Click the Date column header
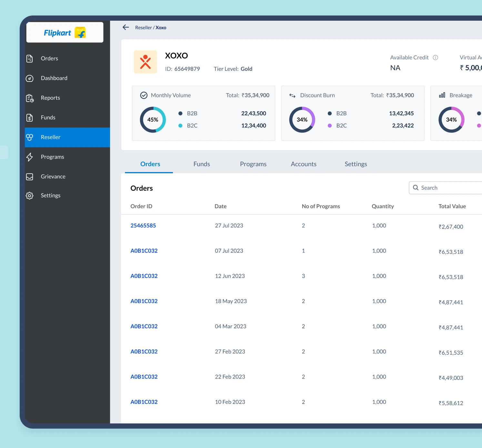 click(221, 206)
